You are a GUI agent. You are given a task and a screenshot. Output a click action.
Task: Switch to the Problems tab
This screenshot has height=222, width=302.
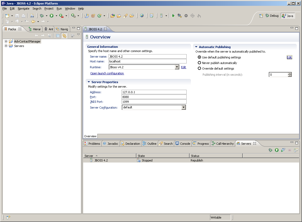pyautogui.click(x=92, y=143)
